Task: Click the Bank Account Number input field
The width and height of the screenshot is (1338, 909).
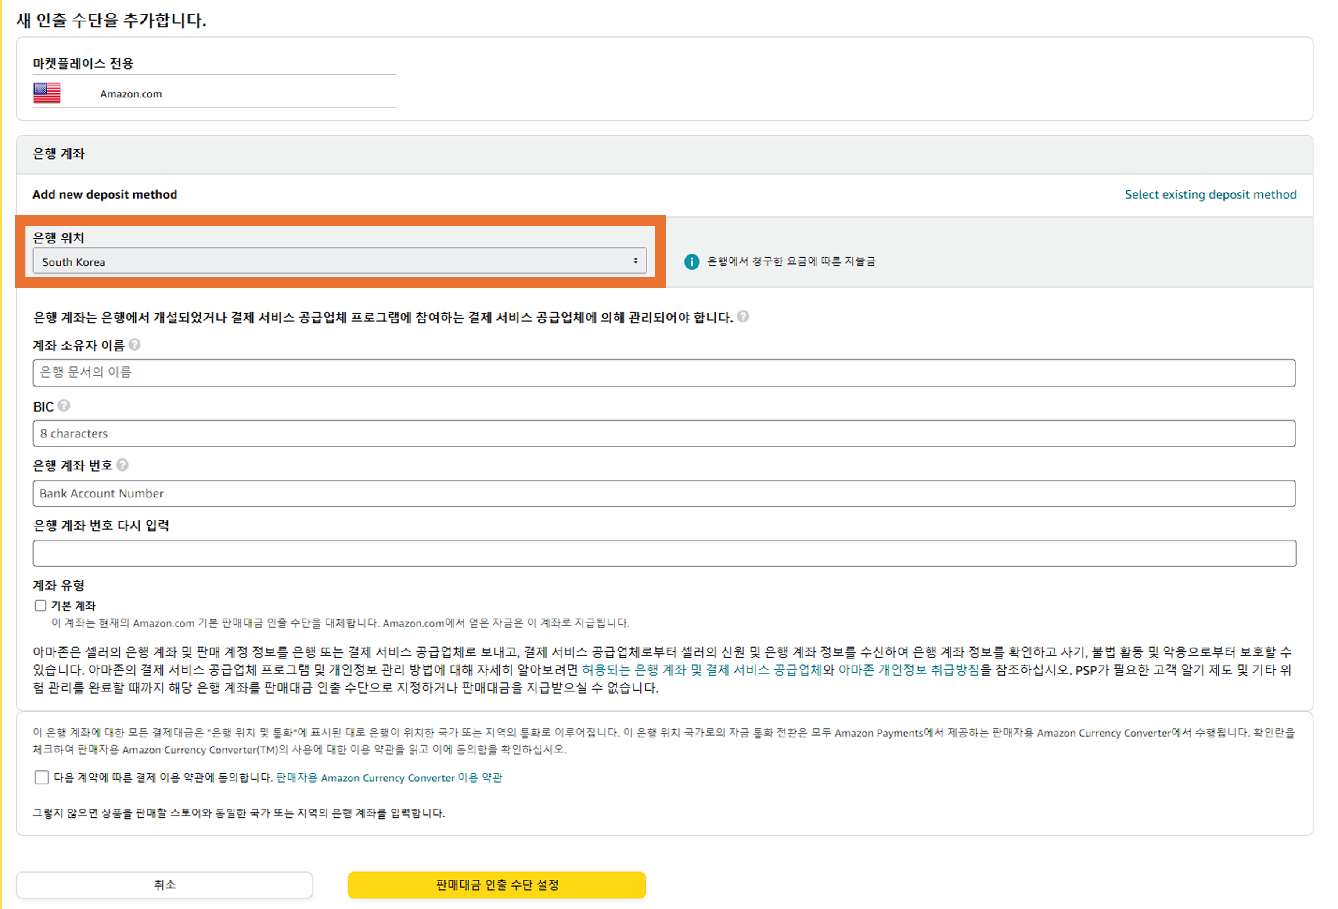Action: tap(663, 493)
